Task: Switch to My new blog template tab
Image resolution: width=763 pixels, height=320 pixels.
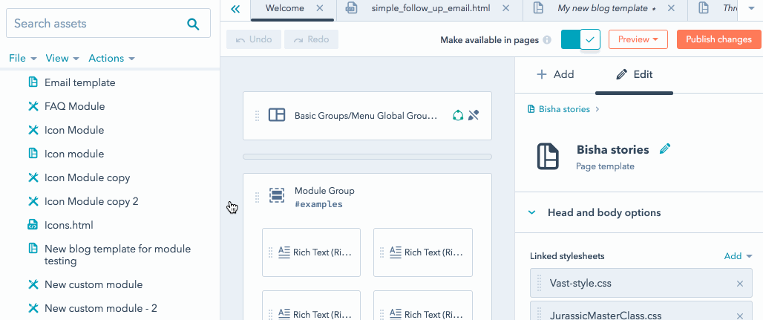Action: click(603, 8)
